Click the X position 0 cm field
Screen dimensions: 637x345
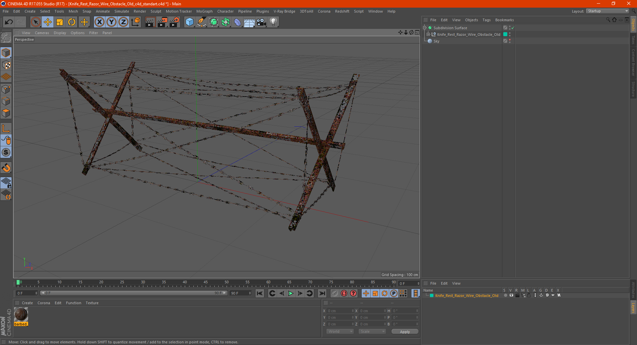(340, 311)
